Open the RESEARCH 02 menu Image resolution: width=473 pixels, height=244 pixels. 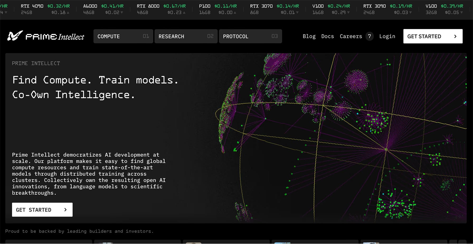(186, 36)
